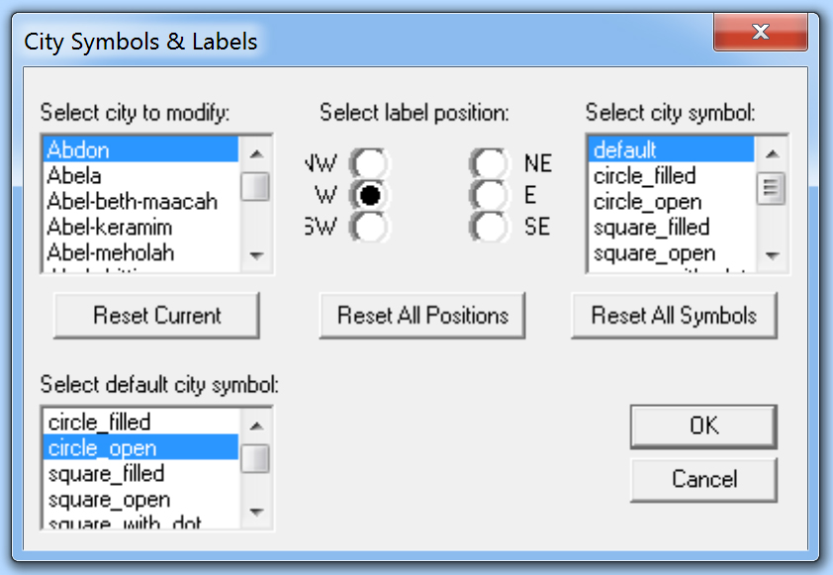Viewport: 833px width, 575px height.
Task: Pick square_open as default city symbol
Action: [109, 500]
